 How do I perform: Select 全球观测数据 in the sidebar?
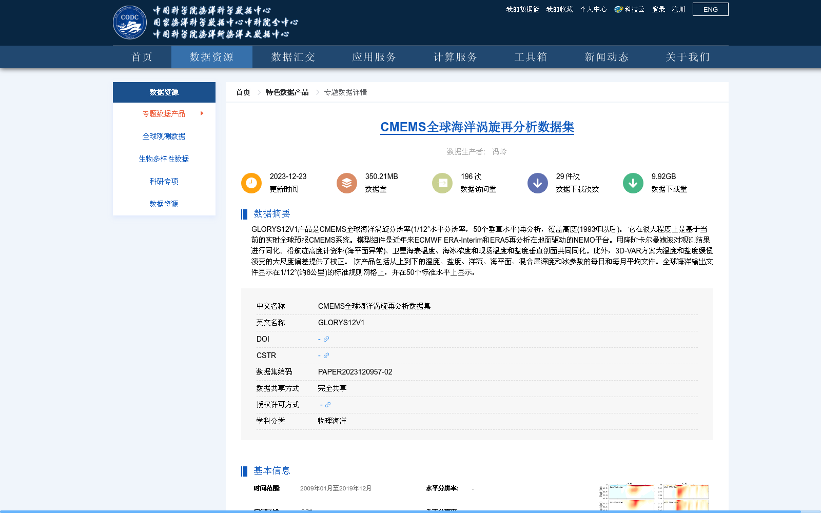(164, 136)
